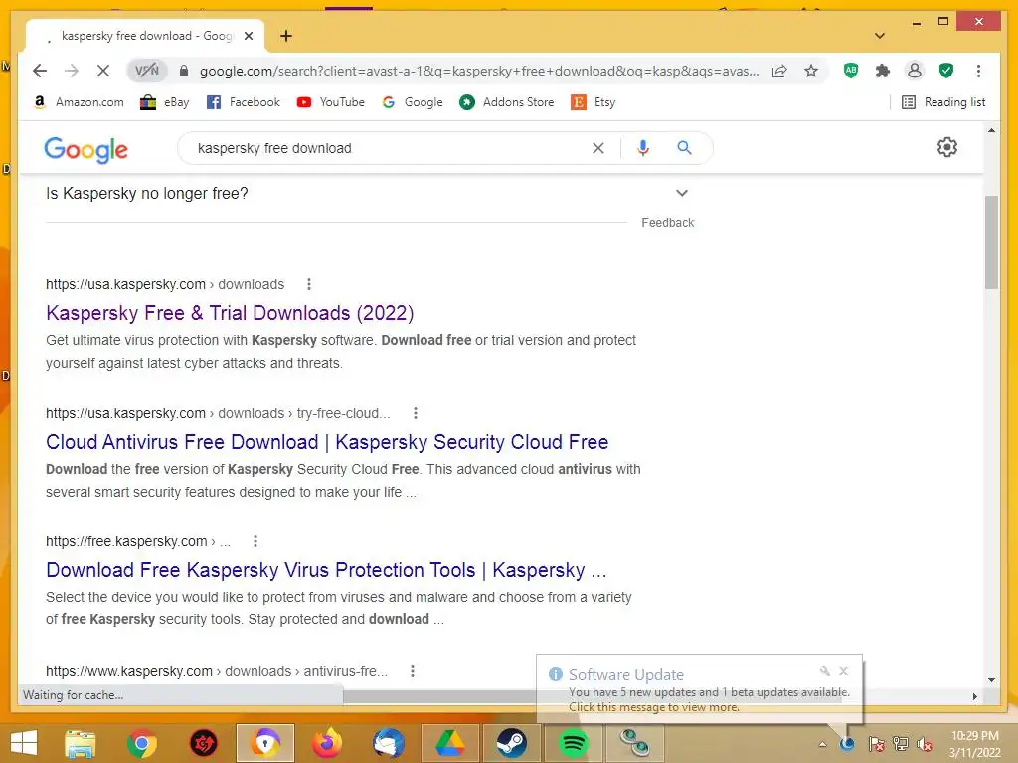The image size is (1018, 763).
Task: View site information via the lock icon
Action: tap(184, 71)
